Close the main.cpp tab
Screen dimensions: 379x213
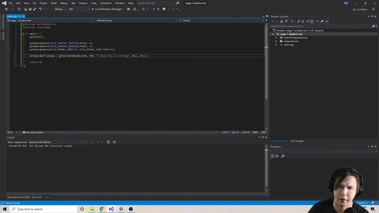click(x=24, y=17)
